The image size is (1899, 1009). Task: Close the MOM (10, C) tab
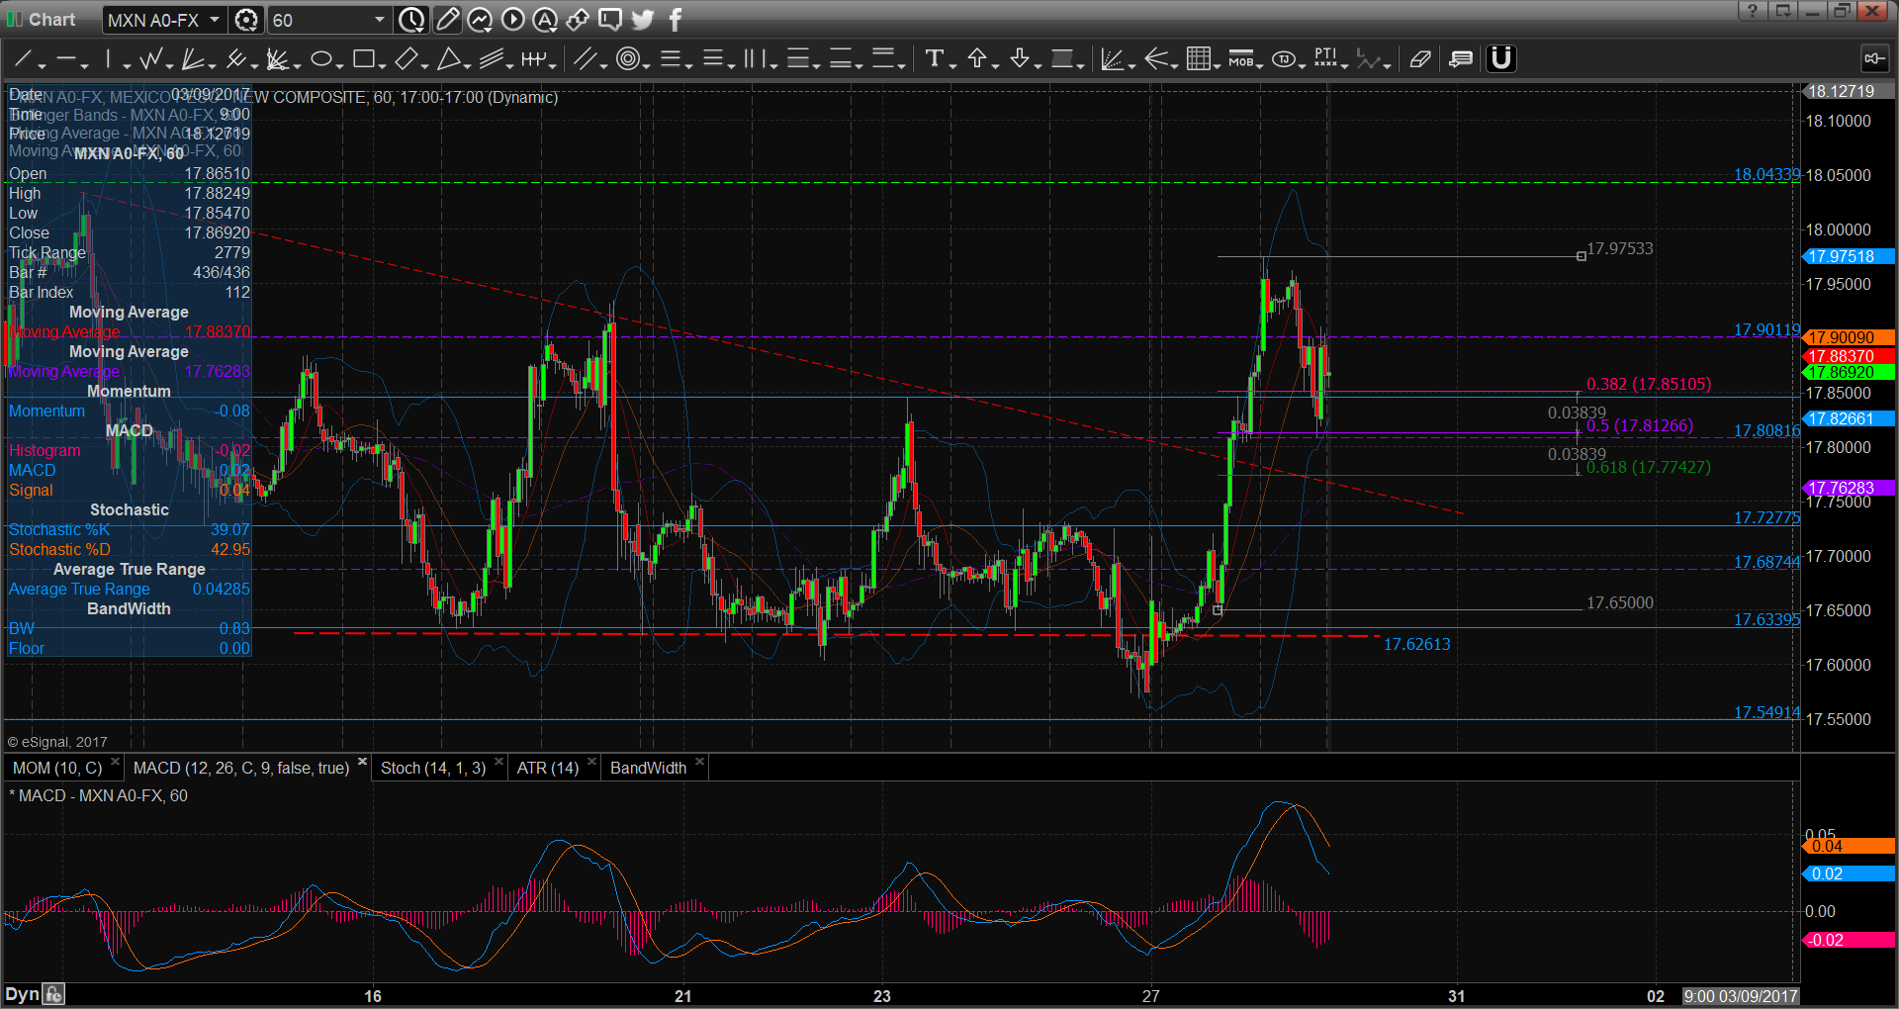pos(115,762)
